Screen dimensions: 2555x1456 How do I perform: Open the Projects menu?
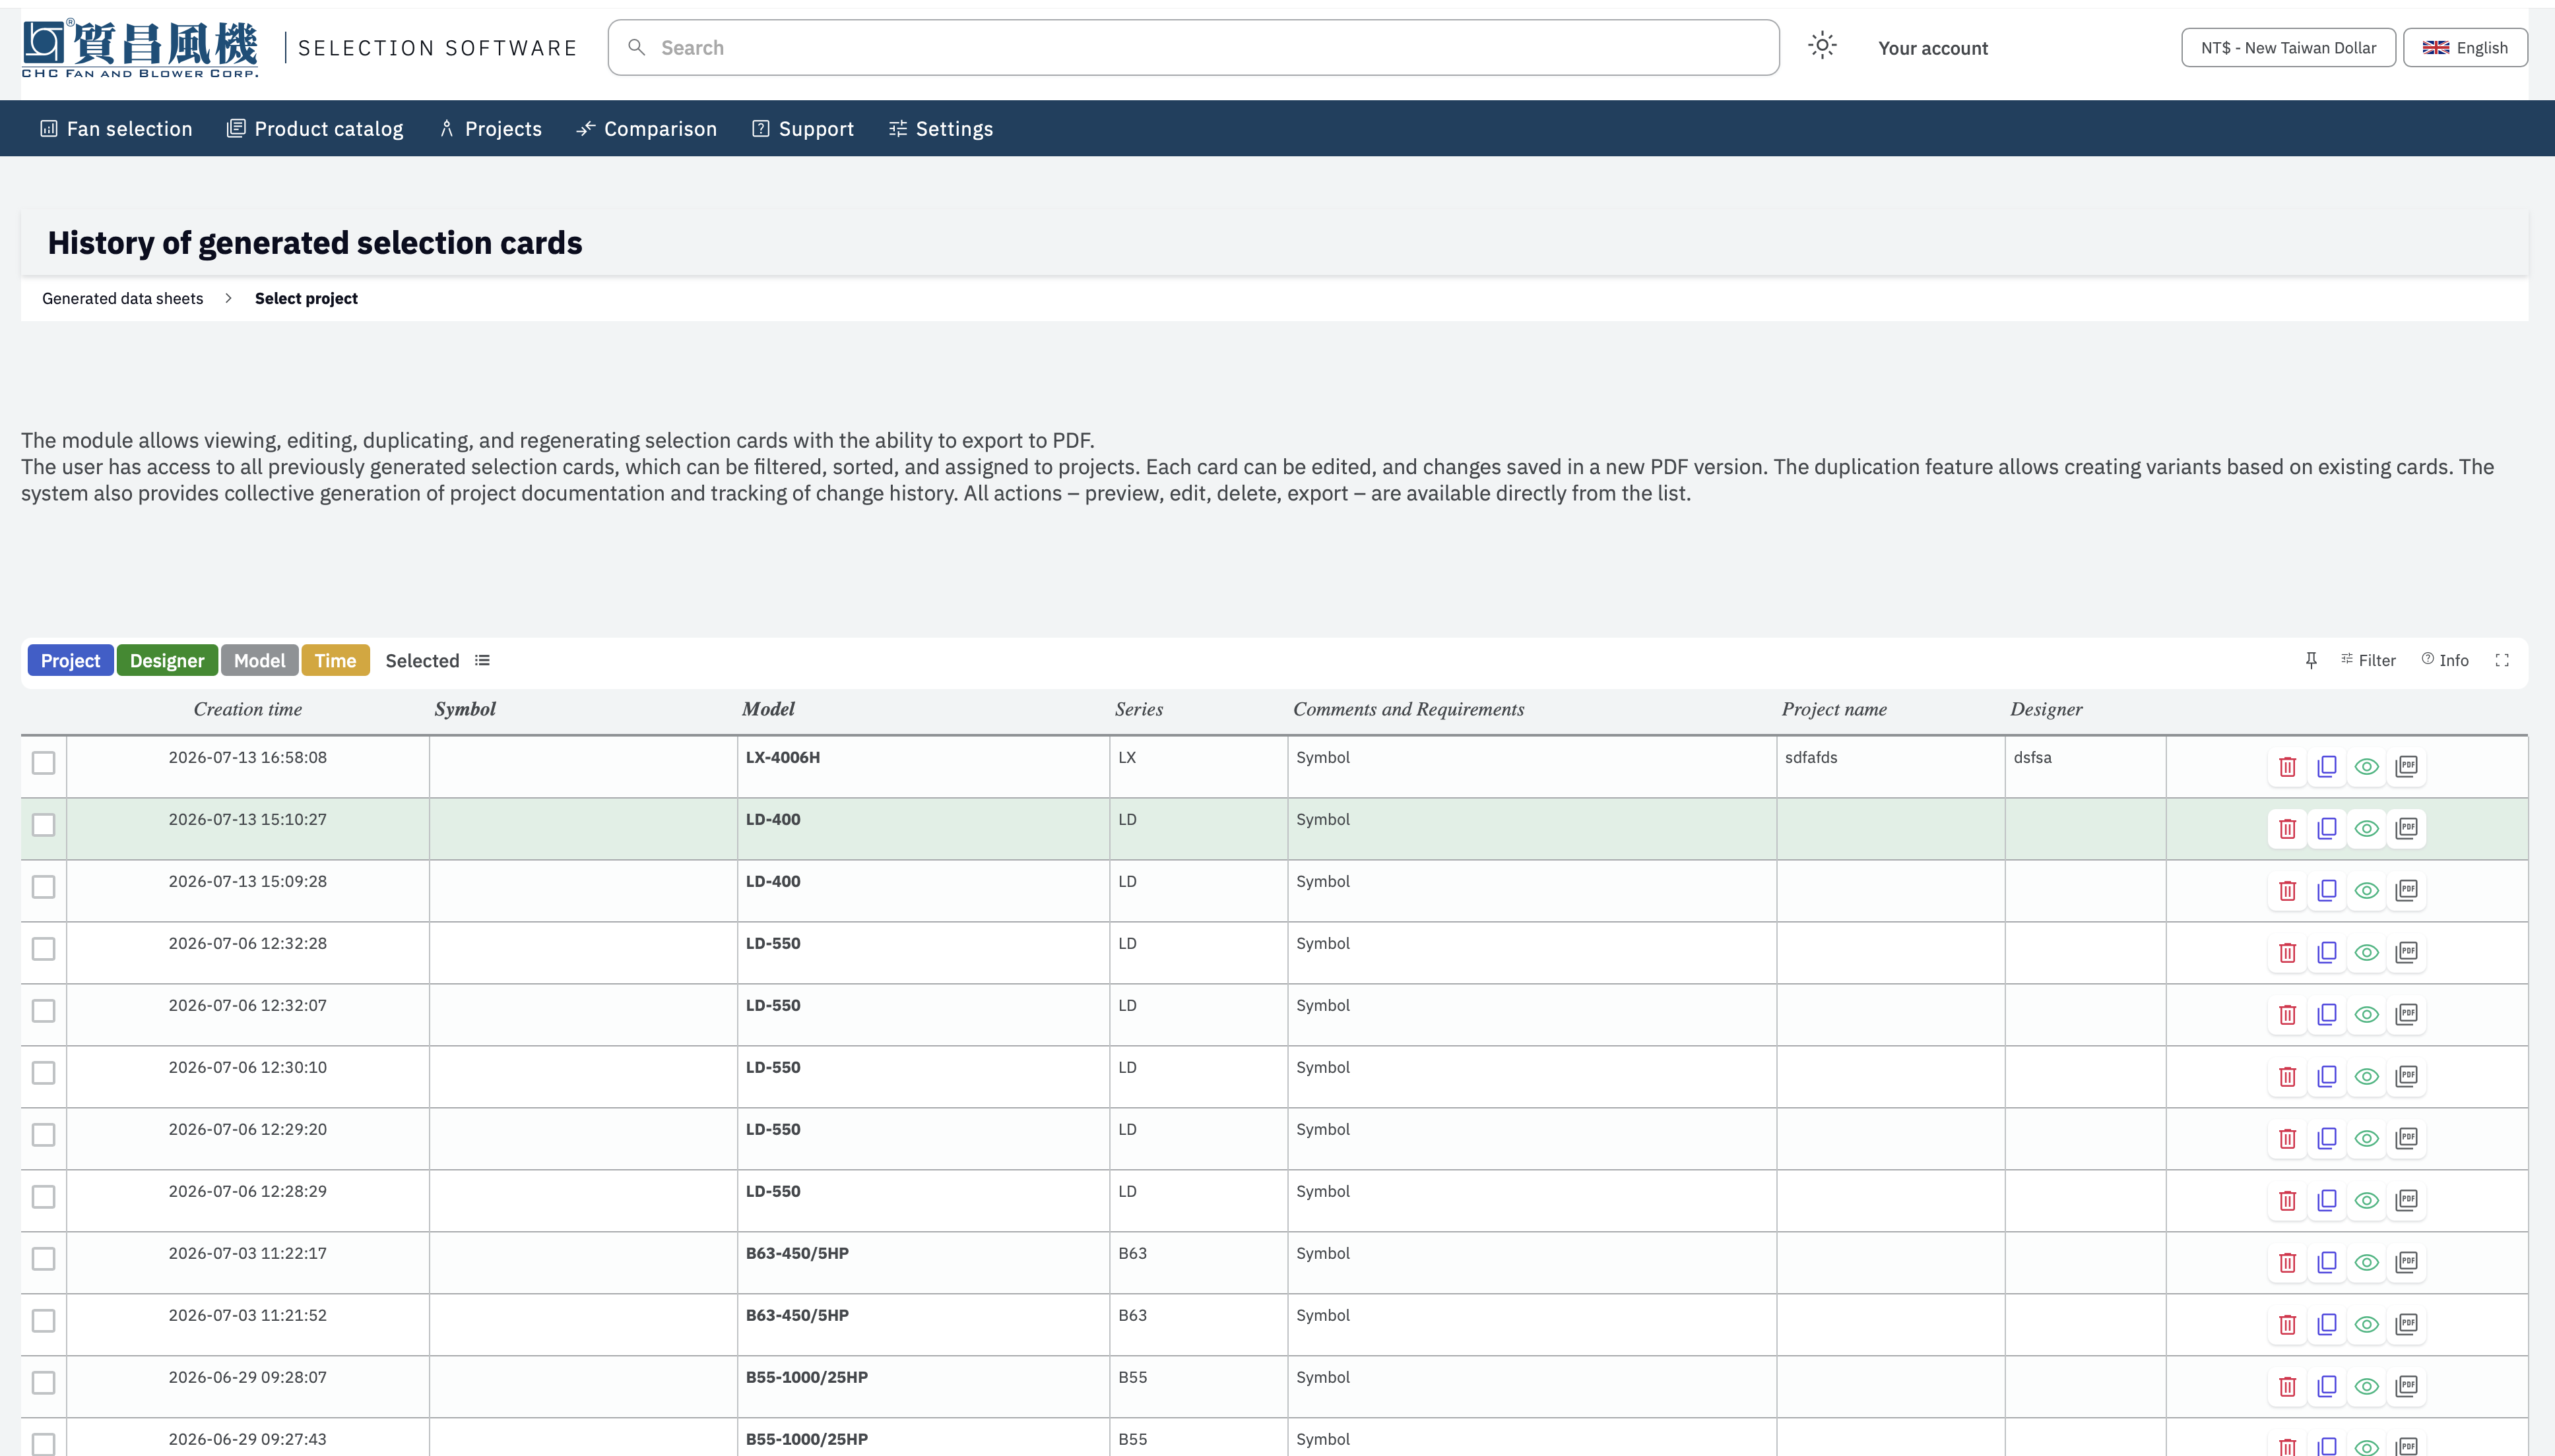tap(490, 129)
